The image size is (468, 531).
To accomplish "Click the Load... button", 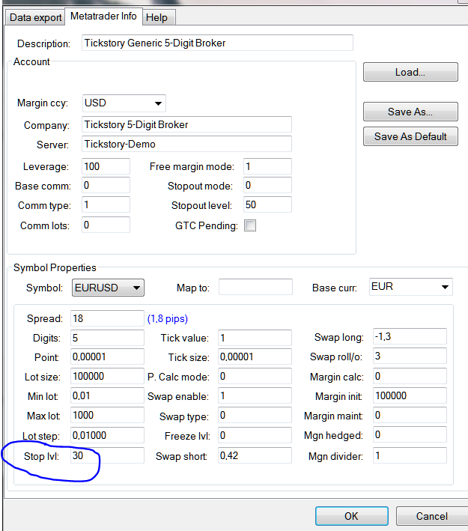I will (x=410, y=72).
